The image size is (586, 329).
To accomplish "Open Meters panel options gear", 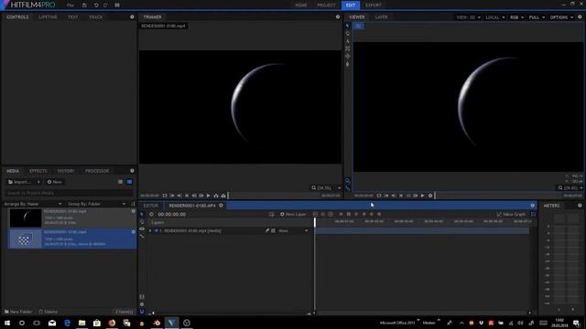I will pos(580,205).
